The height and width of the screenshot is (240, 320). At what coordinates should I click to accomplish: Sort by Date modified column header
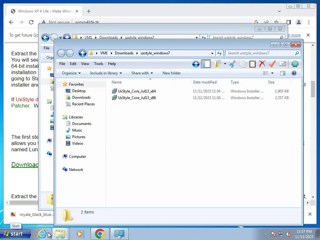tap(210, 82)
